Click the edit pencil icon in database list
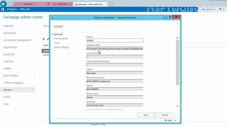The width and height of the screenshot is (227, 127). pyautogui.click(x=48, y=39)
